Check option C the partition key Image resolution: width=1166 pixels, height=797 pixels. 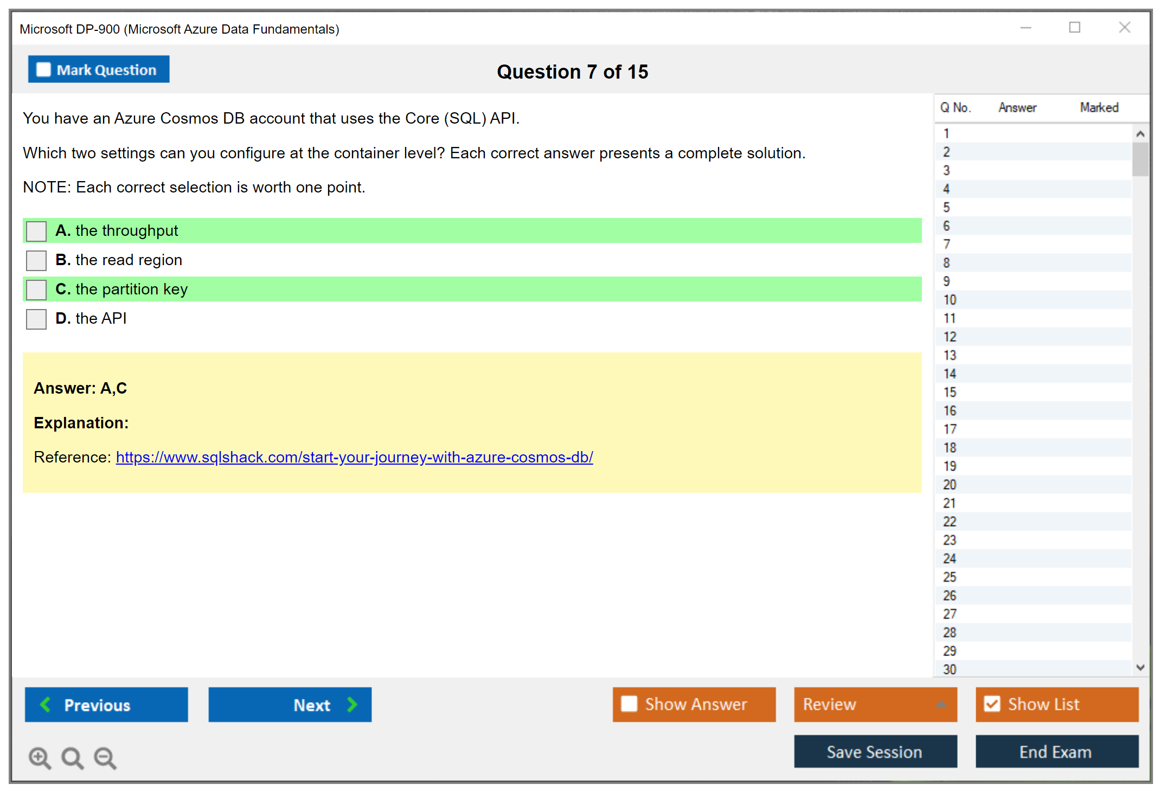(36, 290)
